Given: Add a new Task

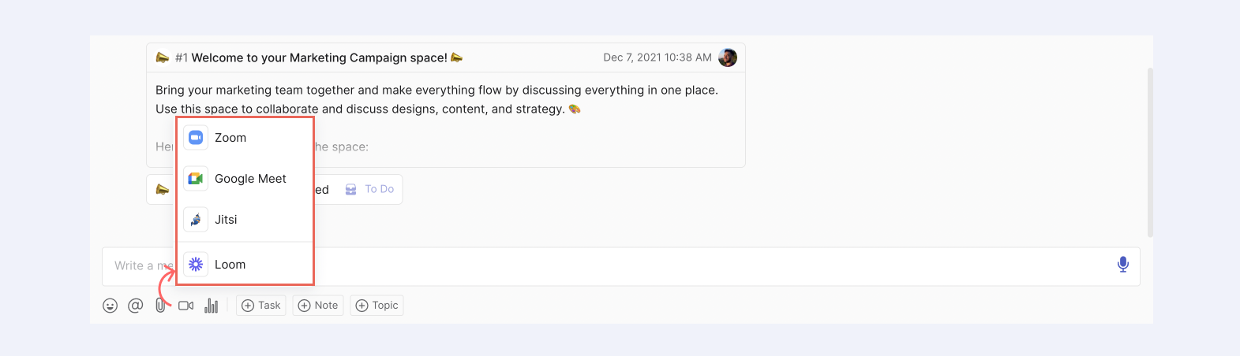Looking at the screenshot, I should coord(261,306).
